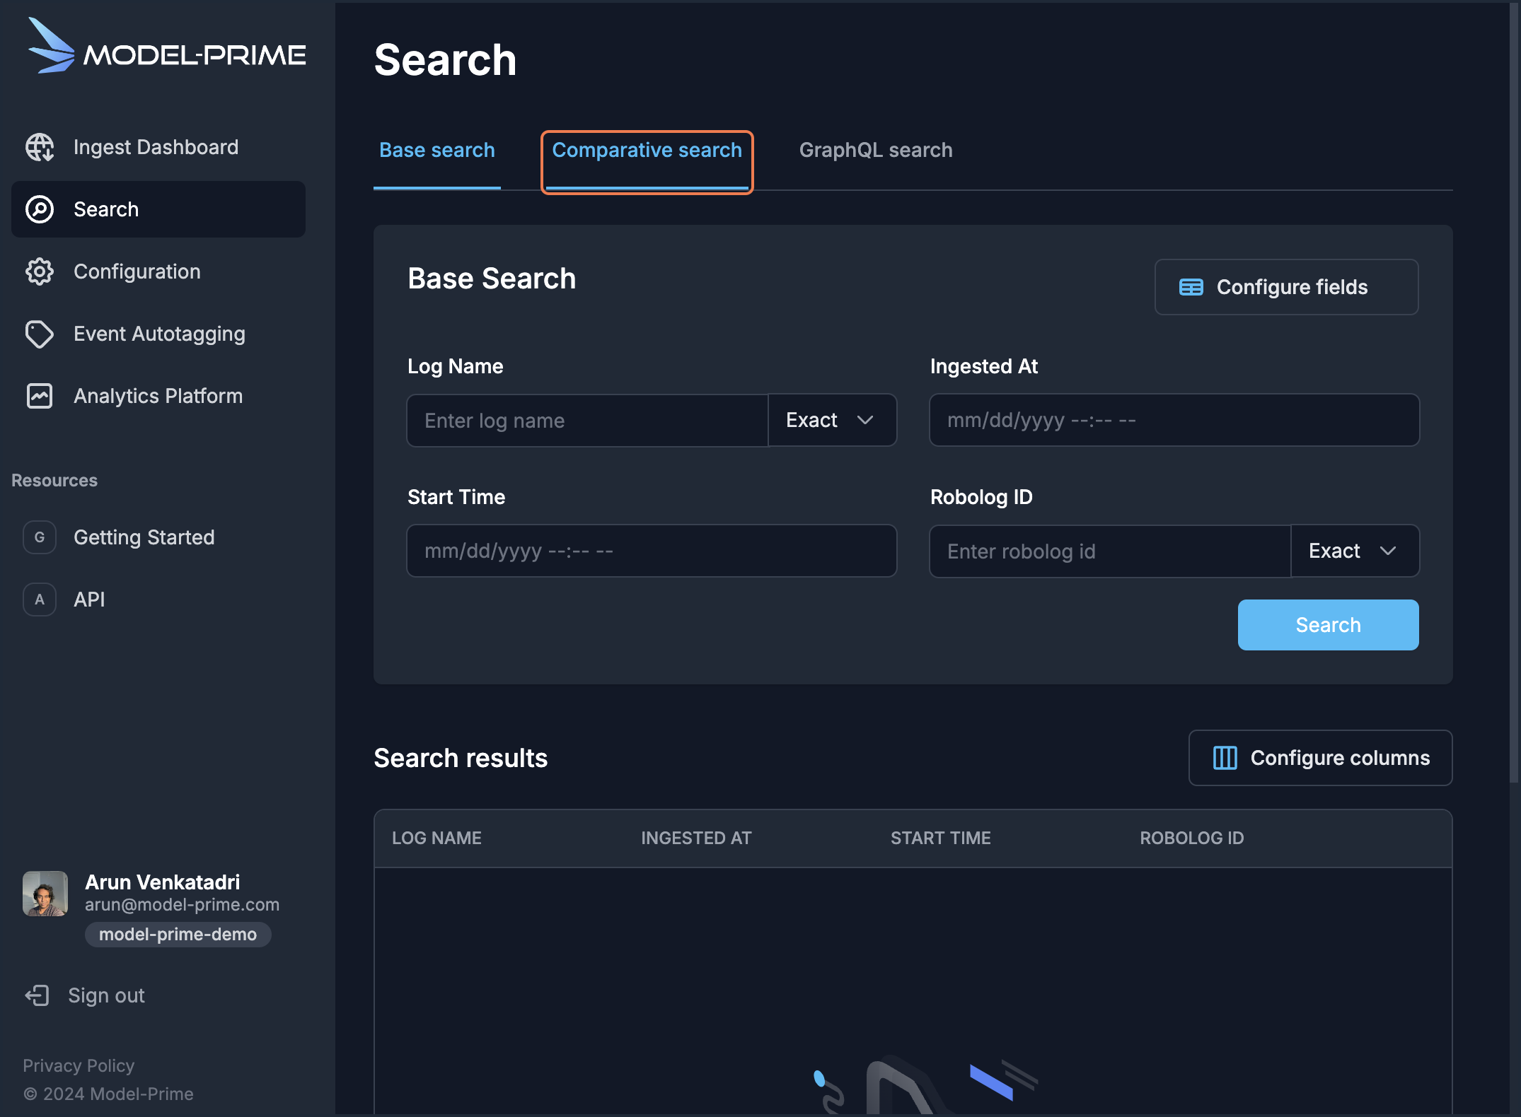Open the Ingest Dashboard section
Viewport: 1521px width, 1117px height.
[x=156, y=146]
